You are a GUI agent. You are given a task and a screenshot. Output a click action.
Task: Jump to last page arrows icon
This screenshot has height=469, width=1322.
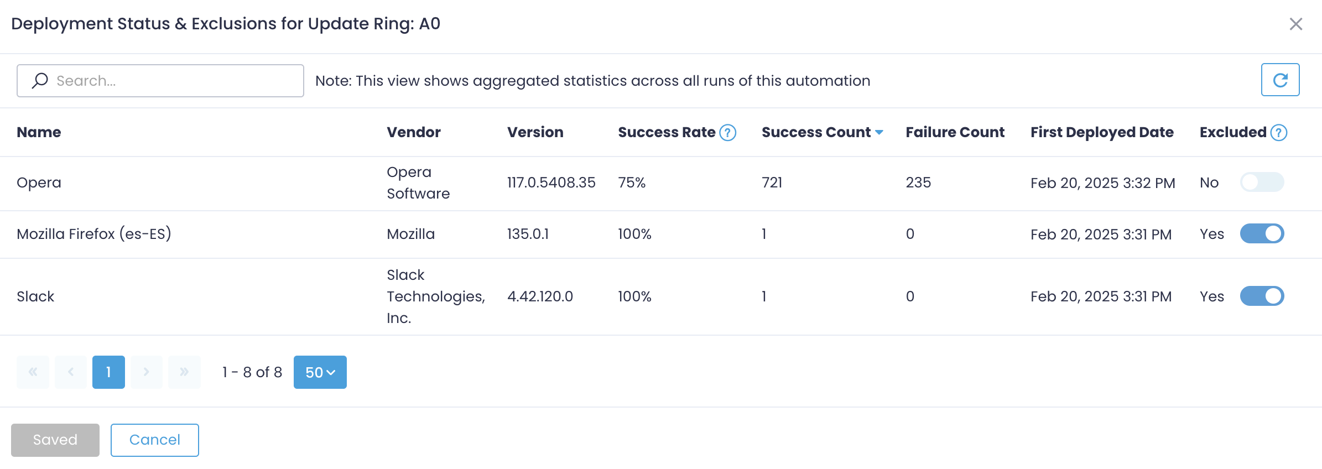coord(184,372)
